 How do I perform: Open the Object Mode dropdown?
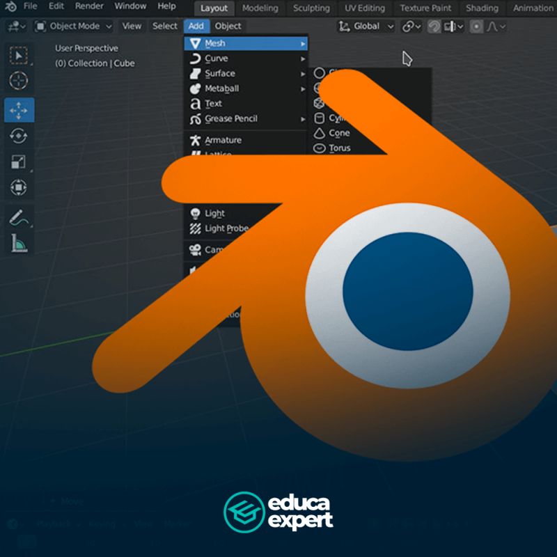pyautogui.click(x=74, y=26)
